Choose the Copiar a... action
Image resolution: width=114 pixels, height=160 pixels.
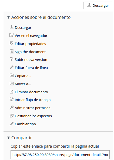[x=23, y=76]
